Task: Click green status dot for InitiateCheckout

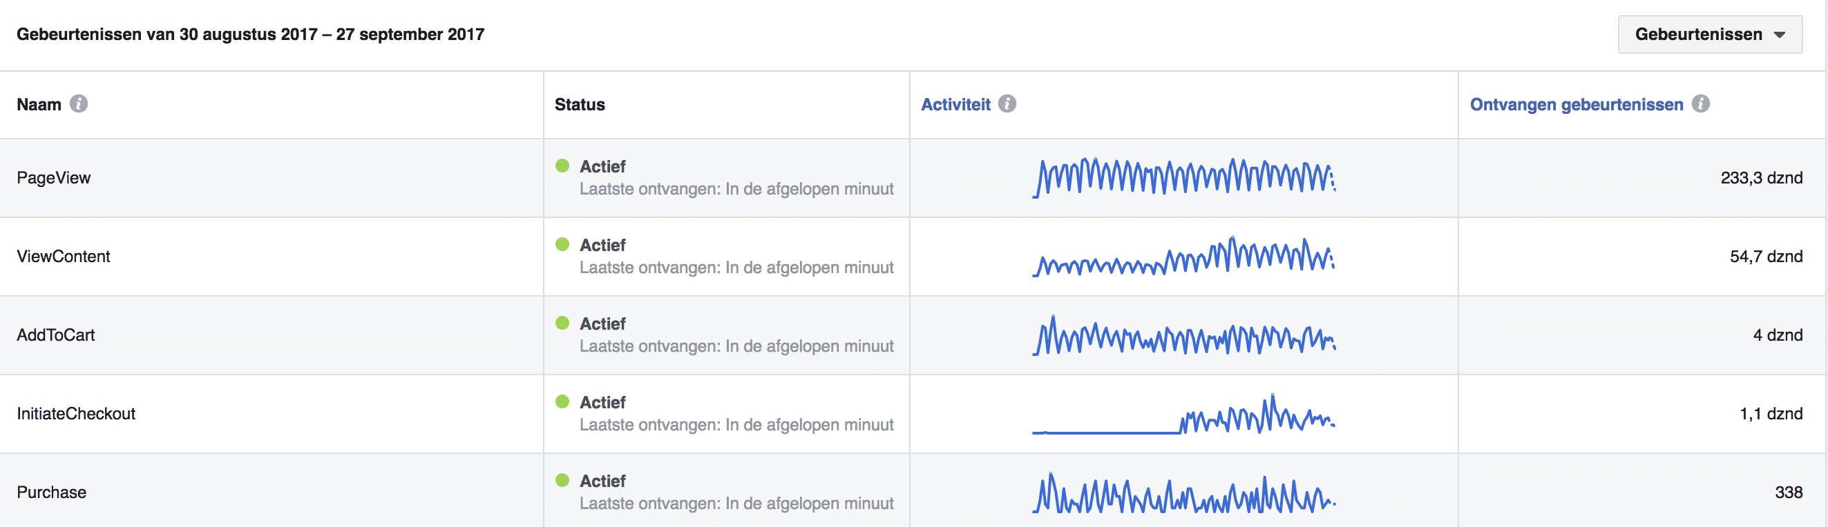Action: click(x=563, y=401)
